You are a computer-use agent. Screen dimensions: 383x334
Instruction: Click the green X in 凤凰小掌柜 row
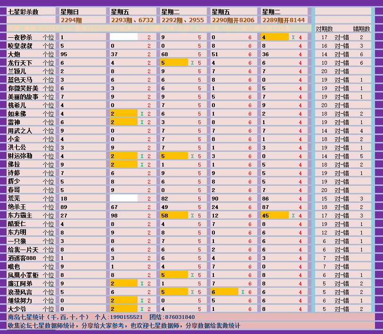[192, 275]
